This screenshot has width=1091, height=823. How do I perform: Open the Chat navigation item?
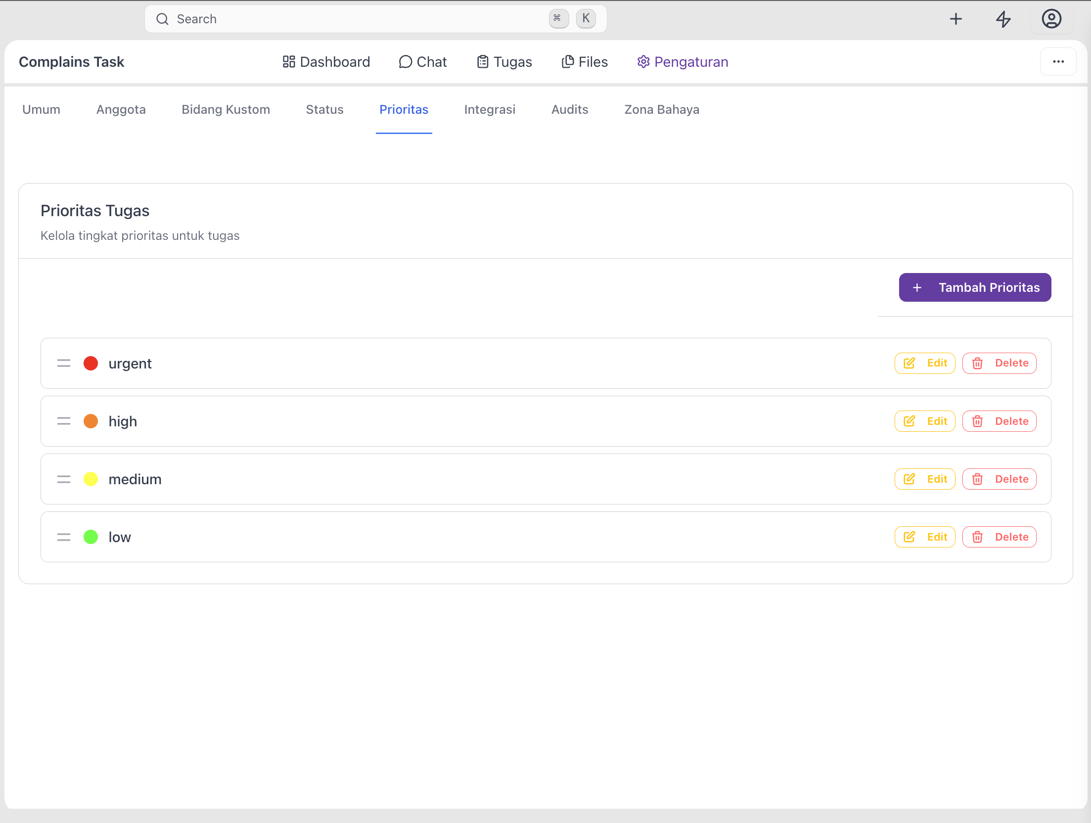tap(422, 62)
